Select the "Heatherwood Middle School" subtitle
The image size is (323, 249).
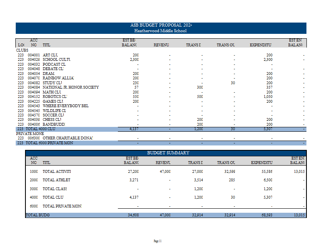point(160,31)
